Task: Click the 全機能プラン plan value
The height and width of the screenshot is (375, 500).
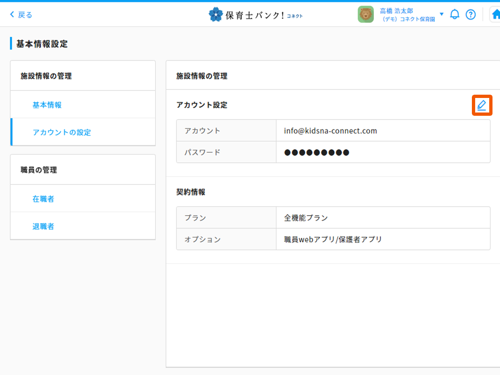Action: [x=306, y=217]
